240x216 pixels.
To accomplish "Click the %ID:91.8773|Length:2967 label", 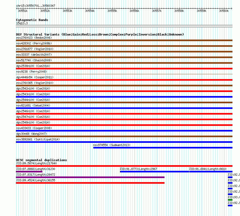I will click(139, 169).
